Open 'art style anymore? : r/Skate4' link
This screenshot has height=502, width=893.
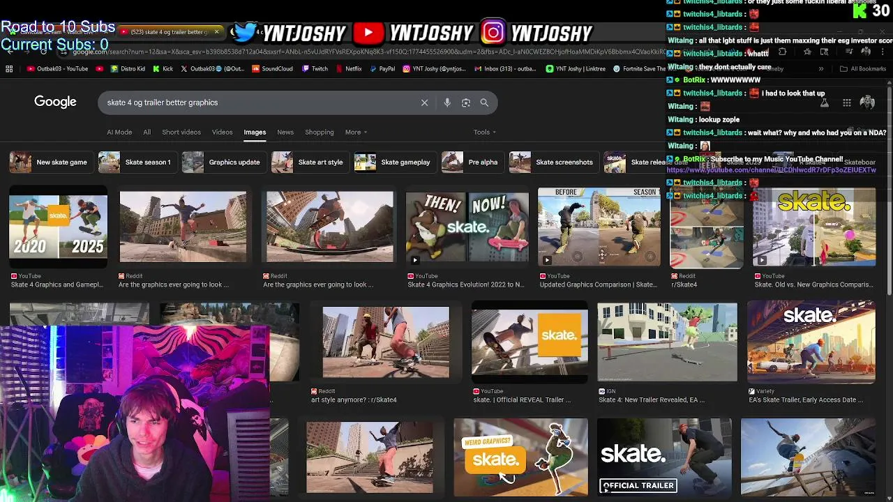pos(354,400)
